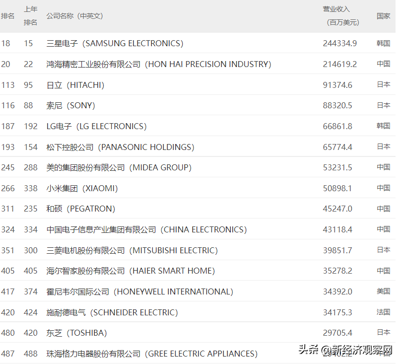Click China Electronics revenue value 43118.4
The width and height of the screenshot is (402, 364).
(x=337, y=229)
